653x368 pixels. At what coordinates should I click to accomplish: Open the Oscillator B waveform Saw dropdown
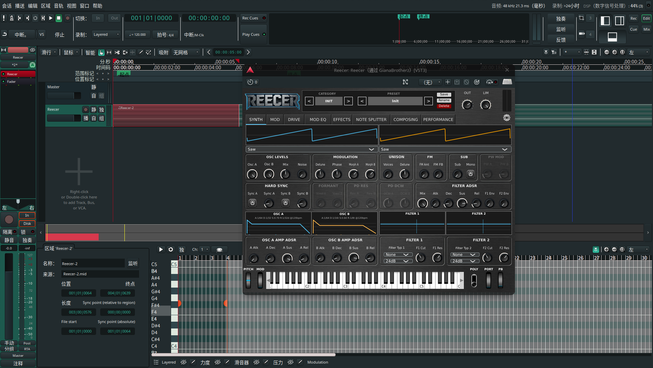tap(445, 149)
